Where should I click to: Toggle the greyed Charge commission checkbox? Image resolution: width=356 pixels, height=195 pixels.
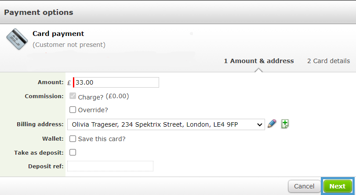pyautogui.click(x=73, y=96)
